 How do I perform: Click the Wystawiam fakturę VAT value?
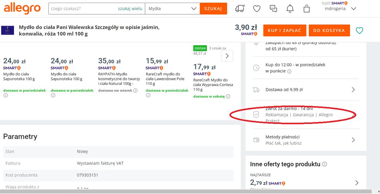click(x=100, y=163)
